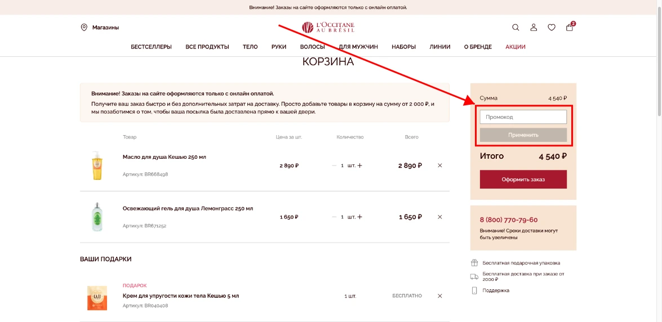This screenshot has height=322, width=662.
Task: Click the gift box icon for free packaging
Action: pyautogui.click(x=474, y=263)
